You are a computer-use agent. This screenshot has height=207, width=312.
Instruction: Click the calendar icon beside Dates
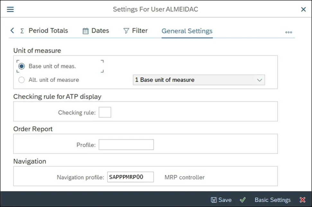pos(85,31)
